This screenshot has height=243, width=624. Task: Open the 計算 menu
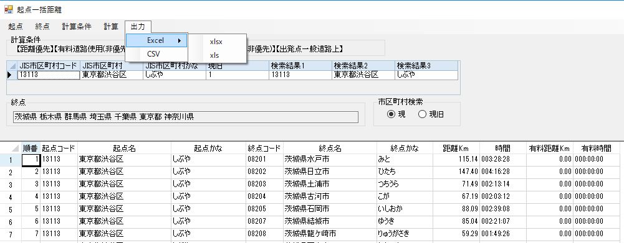111,27
